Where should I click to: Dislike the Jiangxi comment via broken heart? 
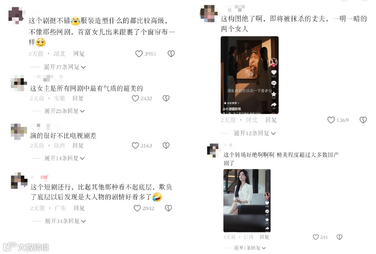coord(339,237)
